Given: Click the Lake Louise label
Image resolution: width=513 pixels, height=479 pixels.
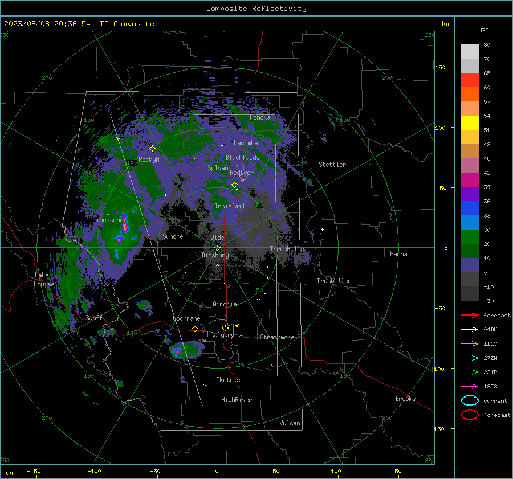Looking at the screenshot, I should [x=44, y=280].
